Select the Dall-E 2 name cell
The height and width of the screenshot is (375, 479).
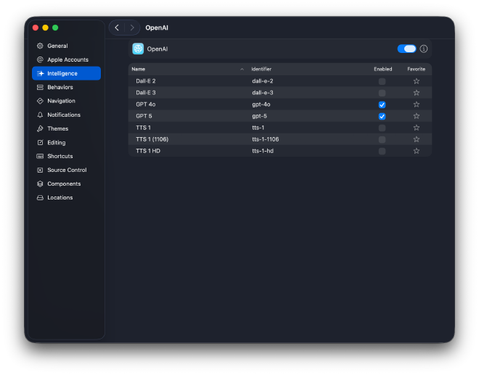146,81
